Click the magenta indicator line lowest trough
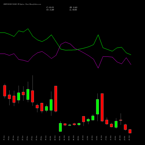The width and height of the screenshot is (145, 145). pos(98,68)
